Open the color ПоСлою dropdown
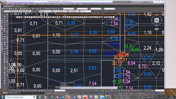The image size is (176, 99). [45, 11]
